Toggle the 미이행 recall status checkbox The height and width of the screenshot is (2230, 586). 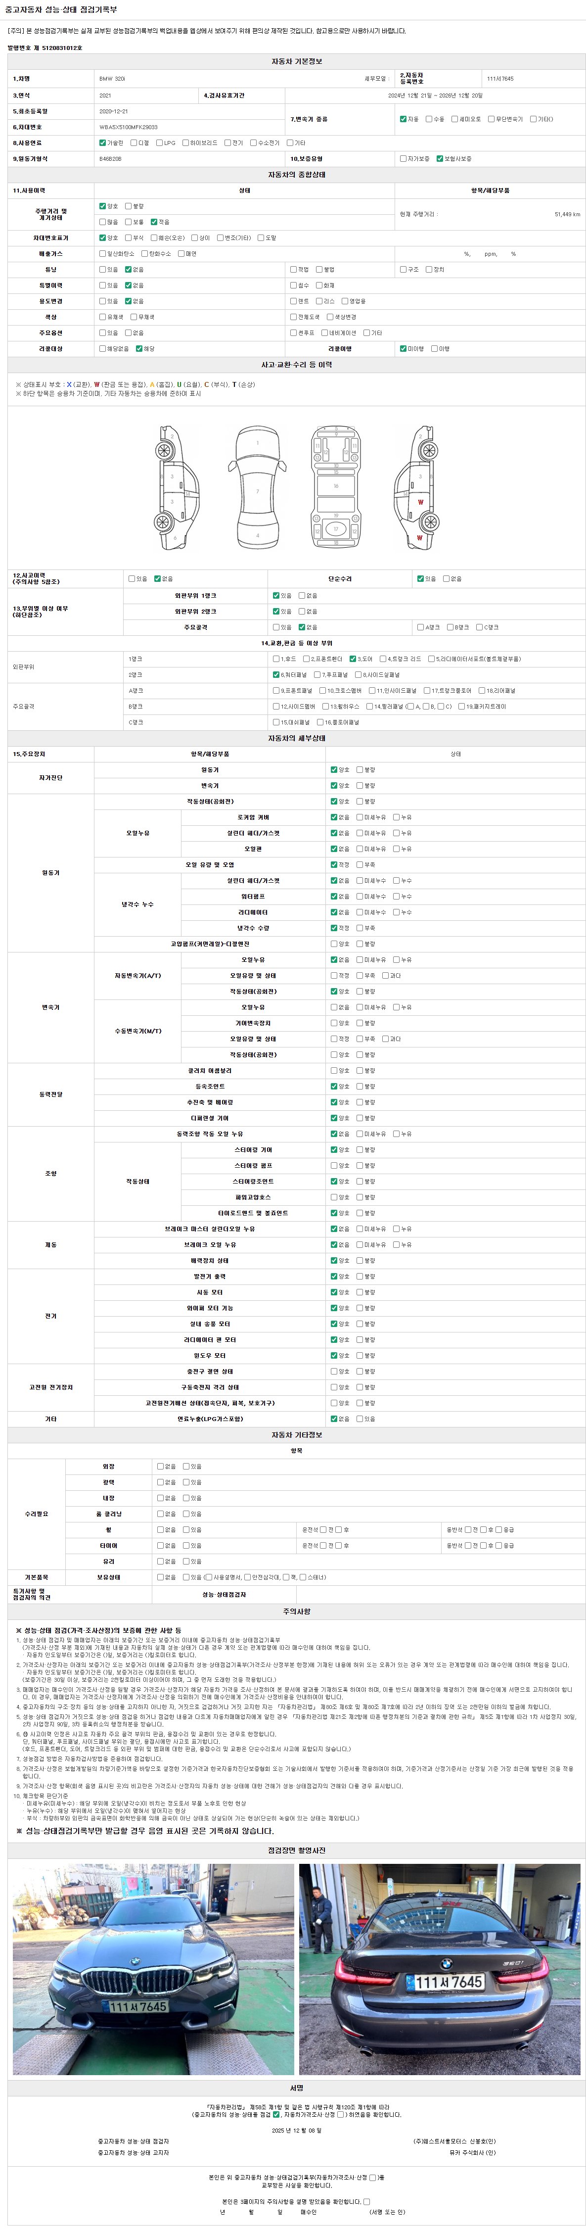tap(403, 349)
